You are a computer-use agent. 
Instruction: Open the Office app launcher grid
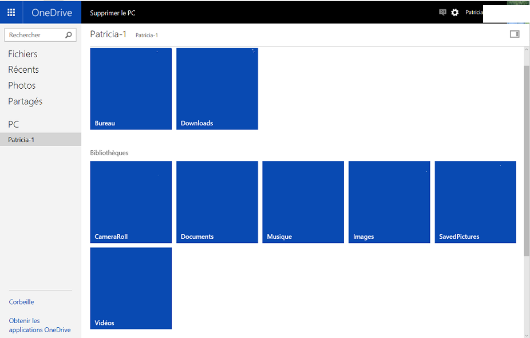tap(10, 11)
